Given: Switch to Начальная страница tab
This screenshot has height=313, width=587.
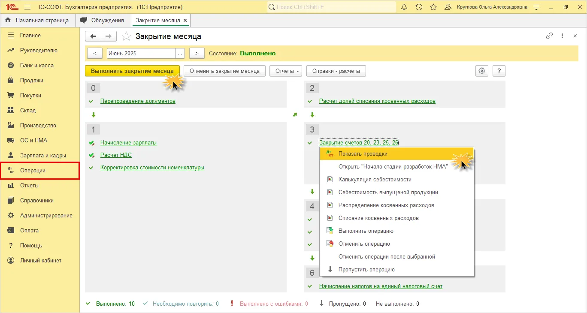Looking at the screenshot, I should 37,20.
